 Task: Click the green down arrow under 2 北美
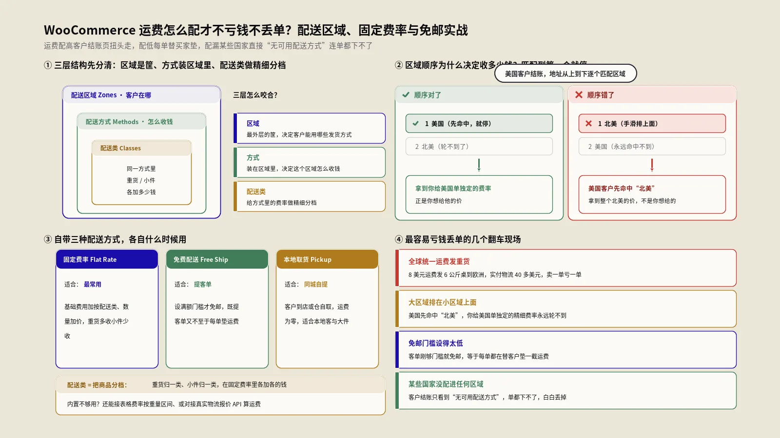point(479,165)
